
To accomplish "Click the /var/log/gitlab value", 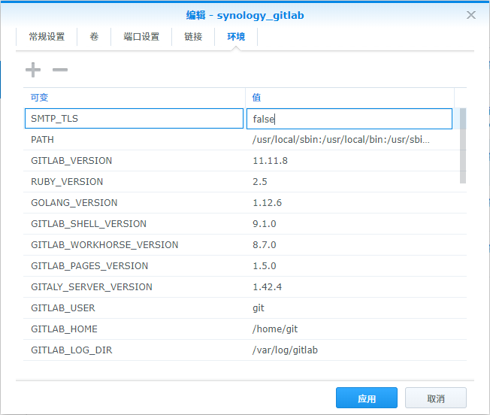I will pos(285,350).
